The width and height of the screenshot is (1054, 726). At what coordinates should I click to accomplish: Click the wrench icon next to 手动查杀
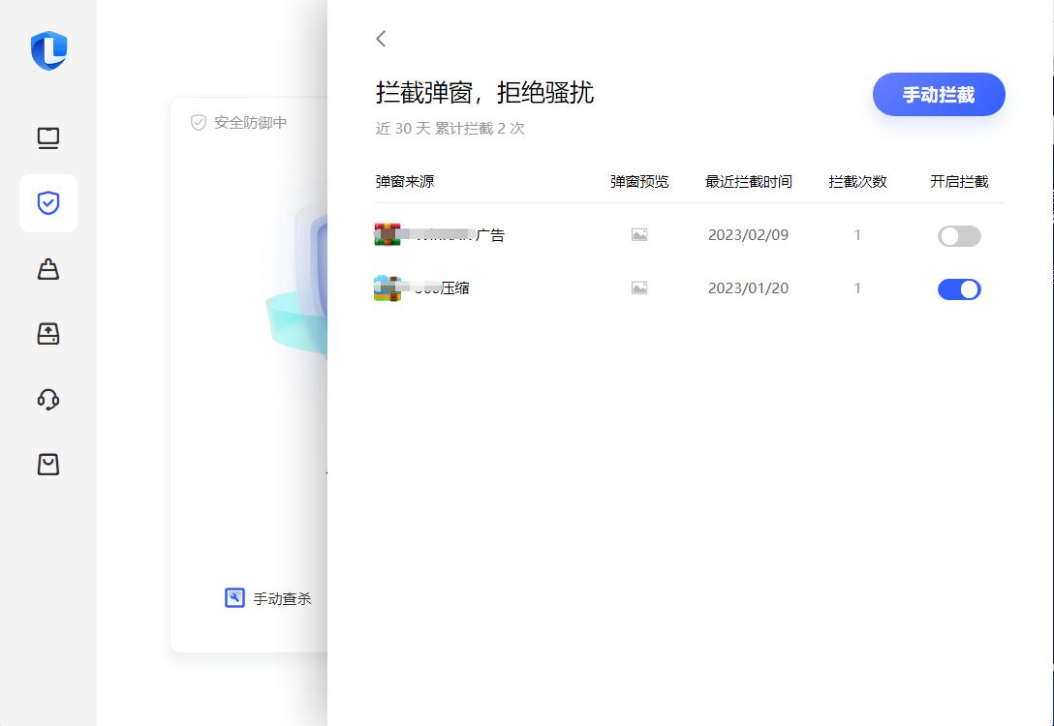pos(233,597)
